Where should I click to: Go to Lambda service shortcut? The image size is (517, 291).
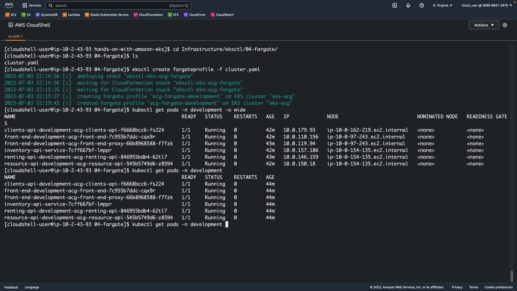pyautogui.click(x=71, y=15)
